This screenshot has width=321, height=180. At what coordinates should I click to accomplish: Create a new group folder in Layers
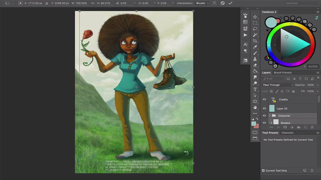(298, 127)
